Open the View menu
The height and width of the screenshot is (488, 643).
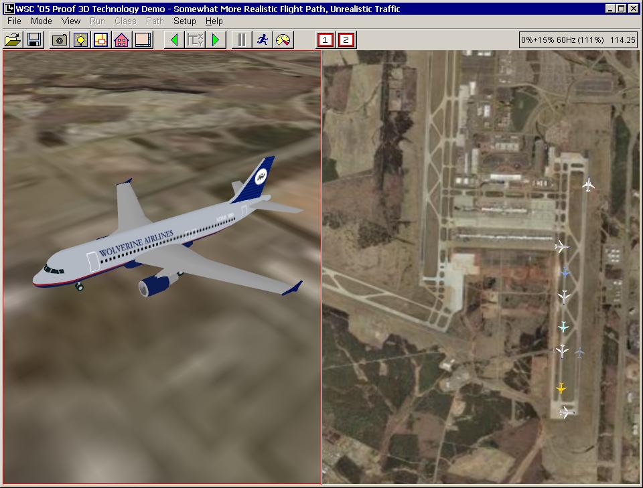pos(71,21)
